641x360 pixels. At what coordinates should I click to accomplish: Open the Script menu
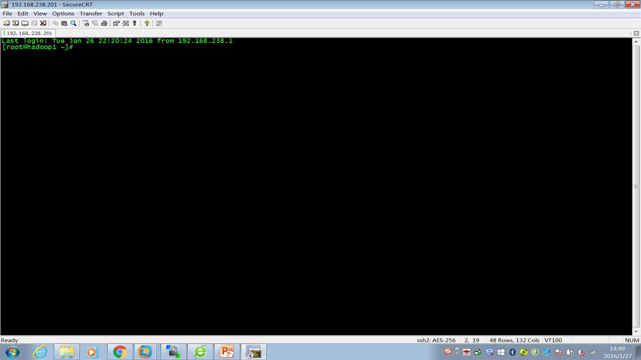116,13
